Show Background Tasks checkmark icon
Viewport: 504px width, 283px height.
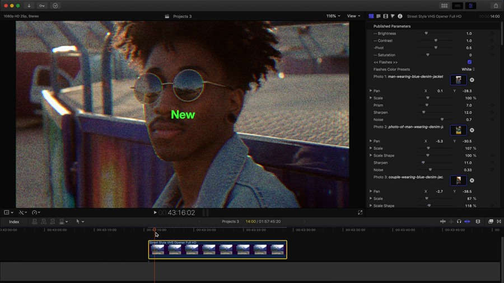[x=55, y=6]
